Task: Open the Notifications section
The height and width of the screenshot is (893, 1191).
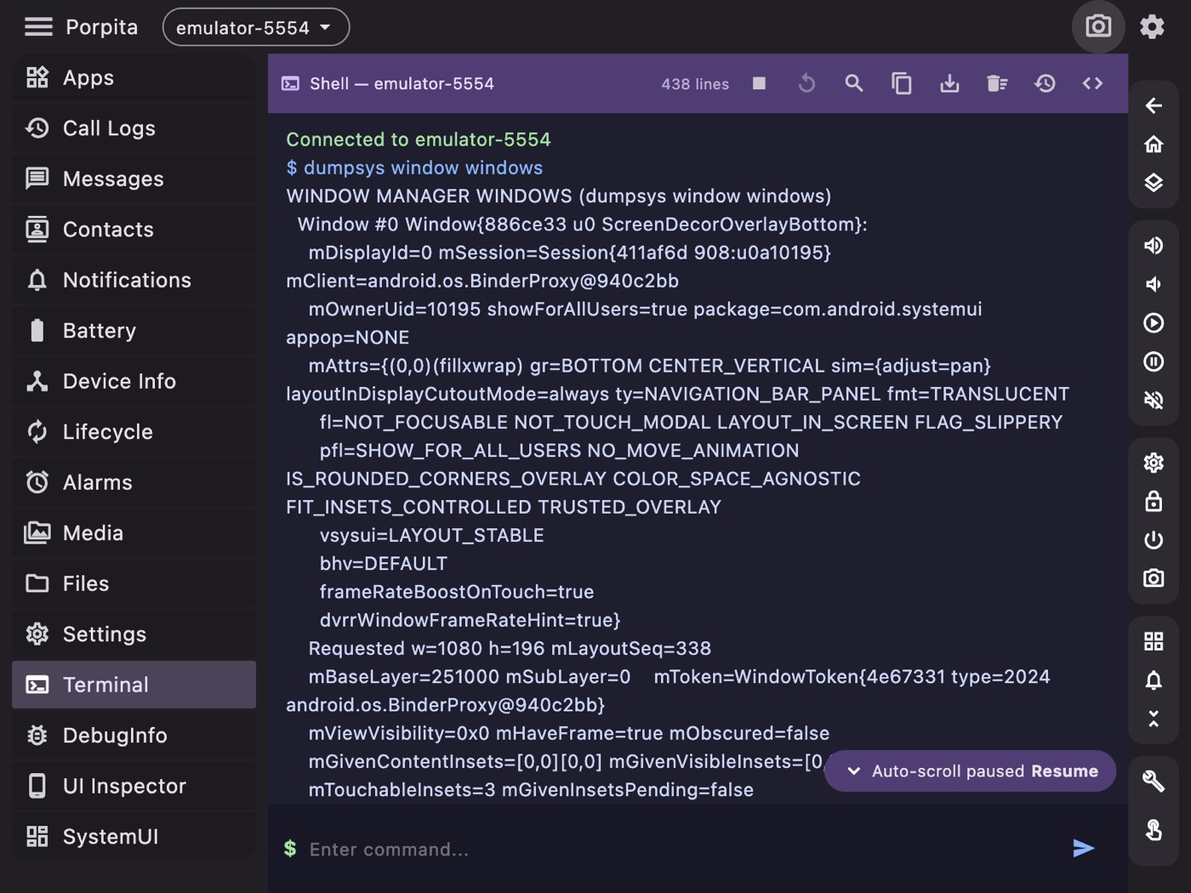Action: pos(134,280)
